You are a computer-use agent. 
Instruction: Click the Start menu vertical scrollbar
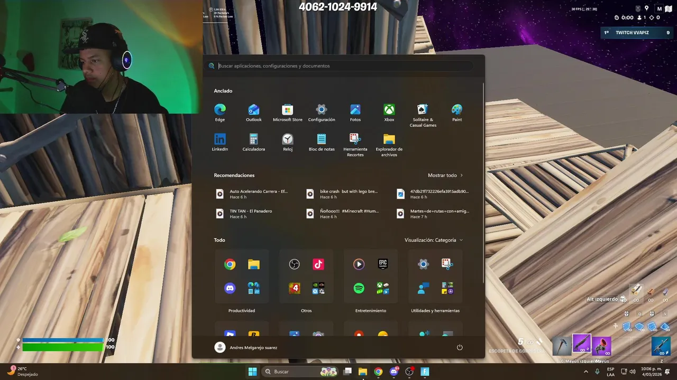(x=483, y=182)
